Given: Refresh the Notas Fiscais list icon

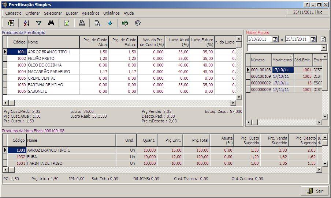Looking at the screenshot, I should 323,39.
